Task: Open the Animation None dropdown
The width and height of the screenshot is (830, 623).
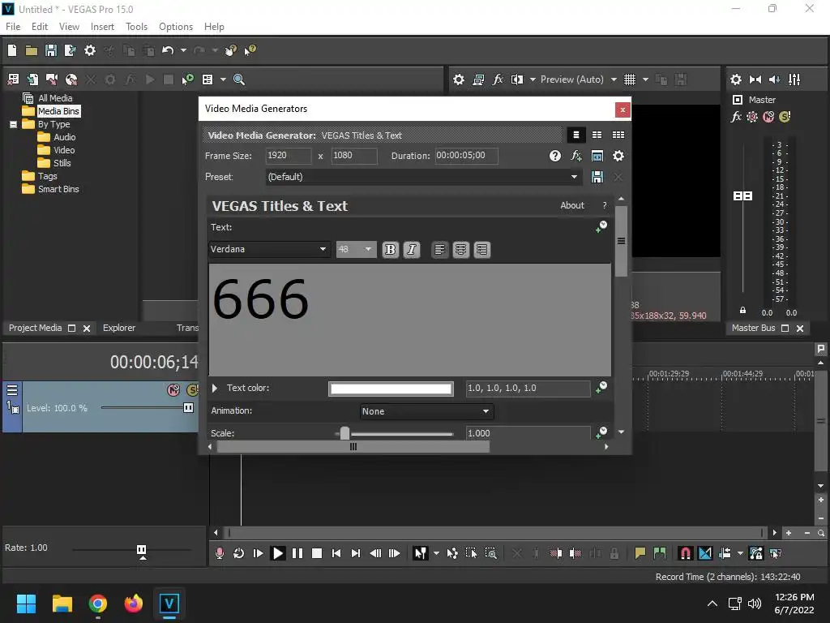Action: pos(486,411)
